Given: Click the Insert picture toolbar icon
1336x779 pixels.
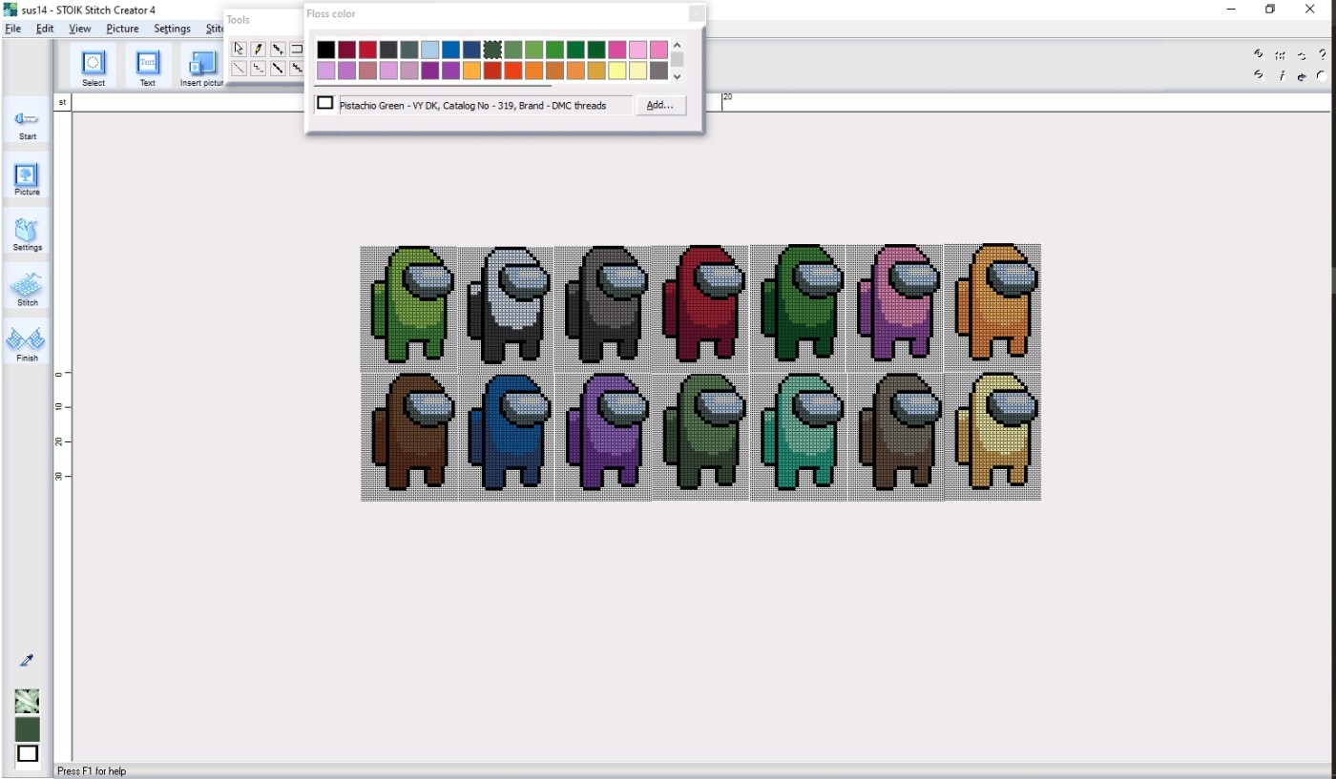Looking at the screenshot, I should click(x=202, y=65).
